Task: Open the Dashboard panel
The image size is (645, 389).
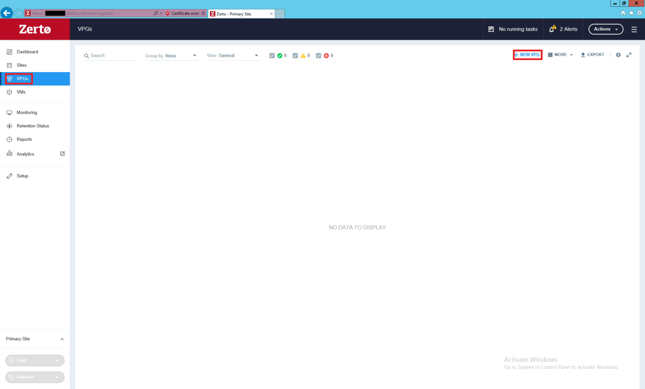Action: (27, 52)
